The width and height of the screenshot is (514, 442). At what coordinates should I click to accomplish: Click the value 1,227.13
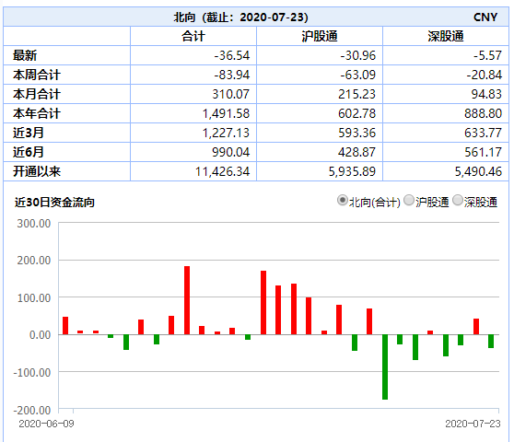(x=227, y=133)
